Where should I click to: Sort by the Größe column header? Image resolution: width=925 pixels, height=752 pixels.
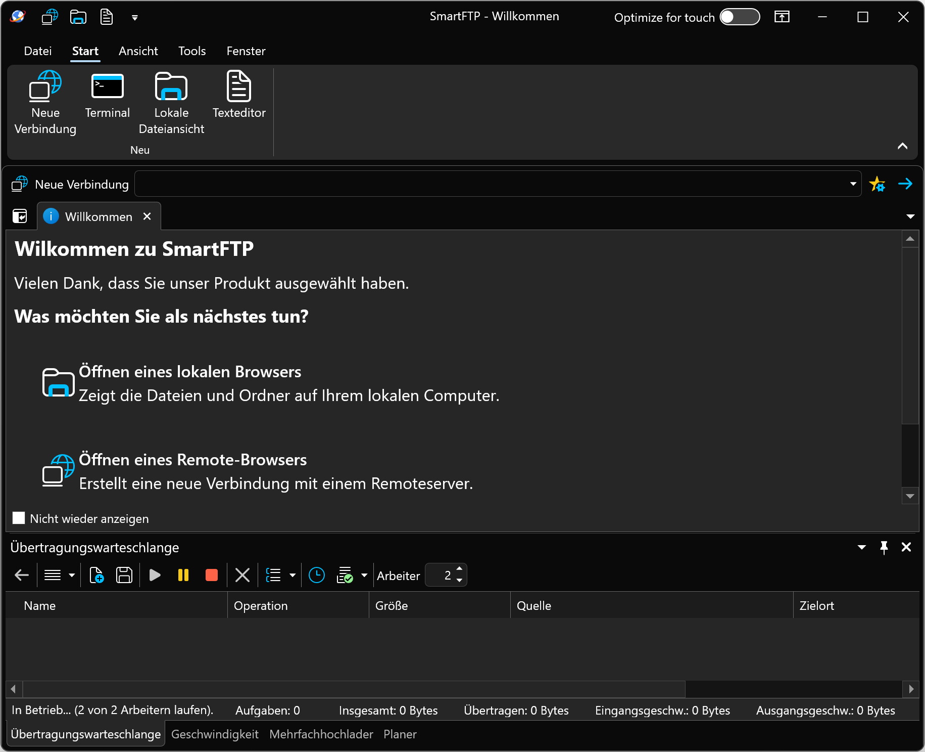click(440, 605)
